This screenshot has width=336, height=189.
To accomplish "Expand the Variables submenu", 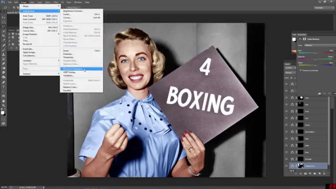I will pyautogui.click(x=40, y=61).
